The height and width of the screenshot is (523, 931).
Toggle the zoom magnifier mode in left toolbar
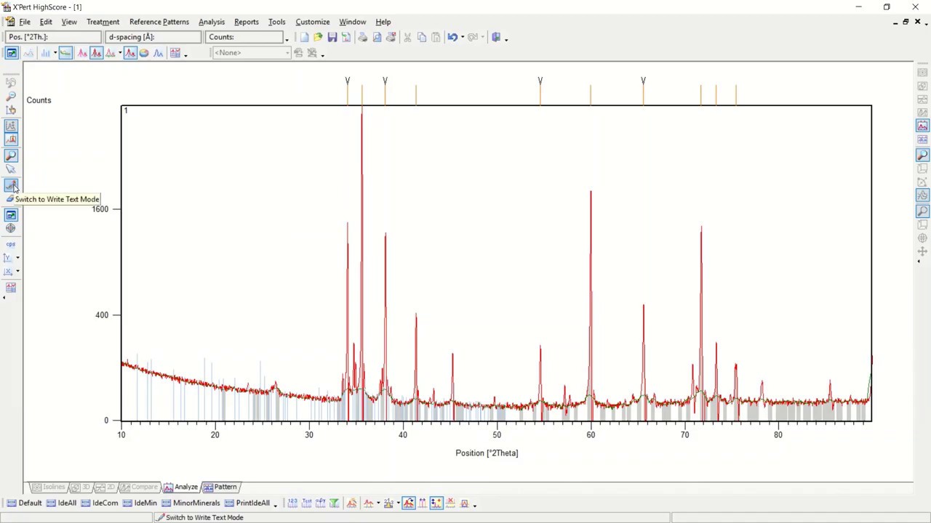point(11,155)
